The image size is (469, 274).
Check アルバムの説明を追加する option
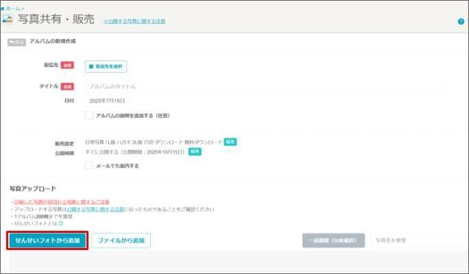tap(88, 116)
